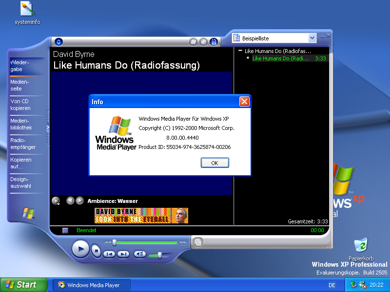Open the Von CD kopieren tab
390x292 pixels.
pyautogui.click(x=26, y=105)
